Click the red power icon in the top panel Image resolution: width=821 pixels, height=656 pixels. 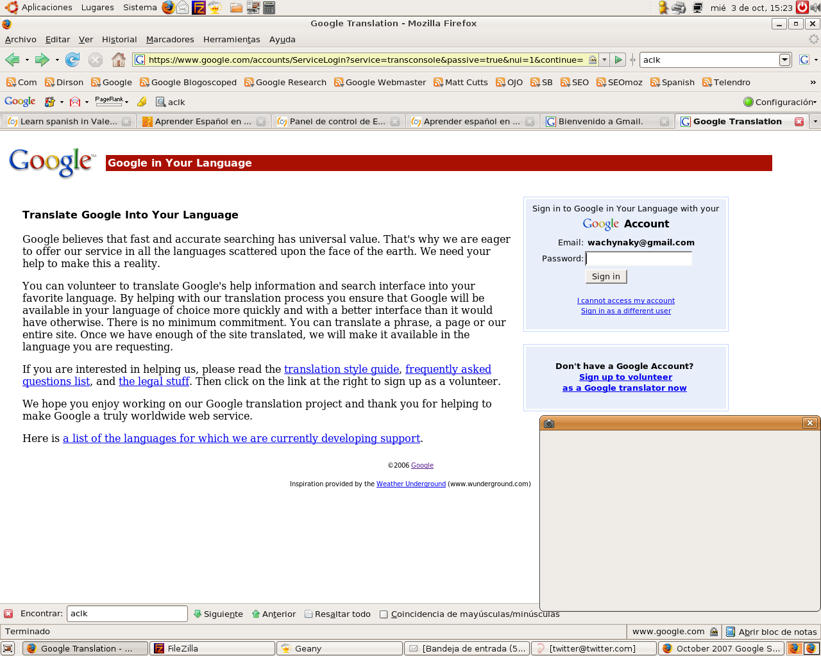tap(802, 7)
